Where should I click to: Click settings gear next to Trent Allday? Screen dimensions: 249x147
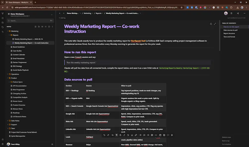tap(52, 144)
